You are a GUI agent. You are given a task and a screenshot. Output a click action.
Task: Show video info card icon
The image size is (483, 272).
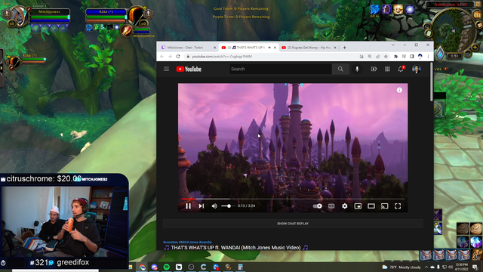pyautogui.click(x=399, y=90)
